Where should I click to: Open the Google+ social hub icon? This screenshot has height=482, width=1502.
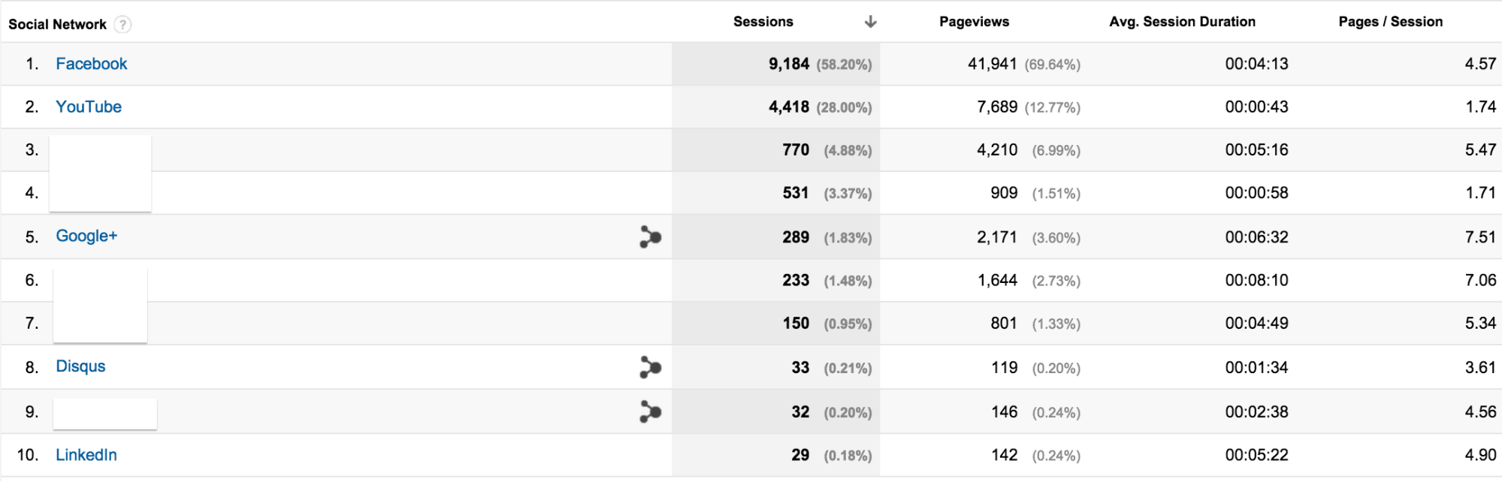point(650,236)
